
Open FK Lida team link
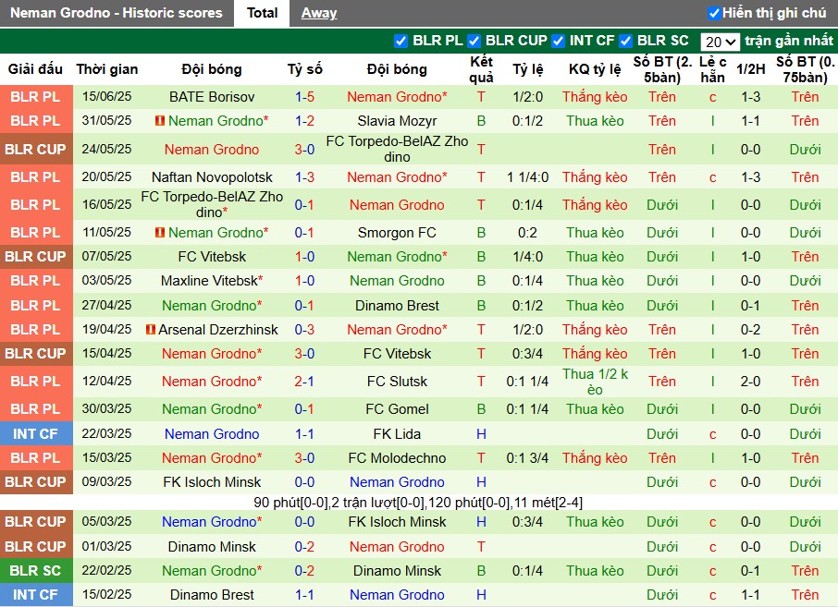pyautogui.click(x=397, y=434)
